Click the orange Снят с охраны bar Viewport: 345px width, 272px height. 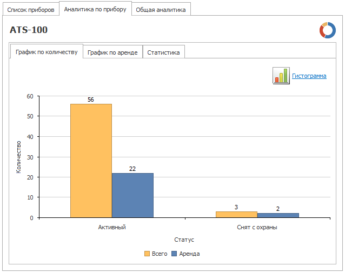[x=236, y=215]
